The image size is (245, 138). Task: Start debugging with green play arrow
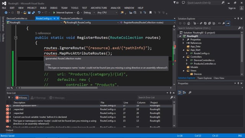pos(54,13)
